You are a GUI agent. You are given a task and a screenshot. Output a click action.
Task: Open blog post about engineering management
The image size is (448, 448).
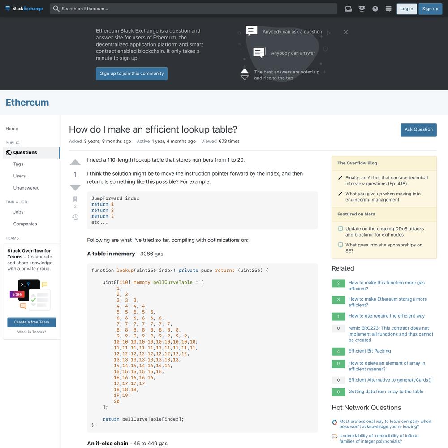pos(383,197)
